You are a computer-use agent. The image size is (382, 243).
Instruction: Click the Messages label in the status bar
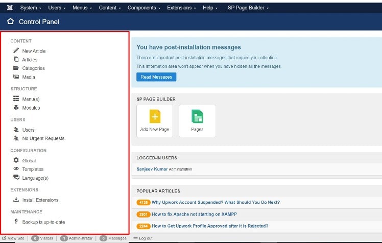pyautogui.click(x=117, y=238)
